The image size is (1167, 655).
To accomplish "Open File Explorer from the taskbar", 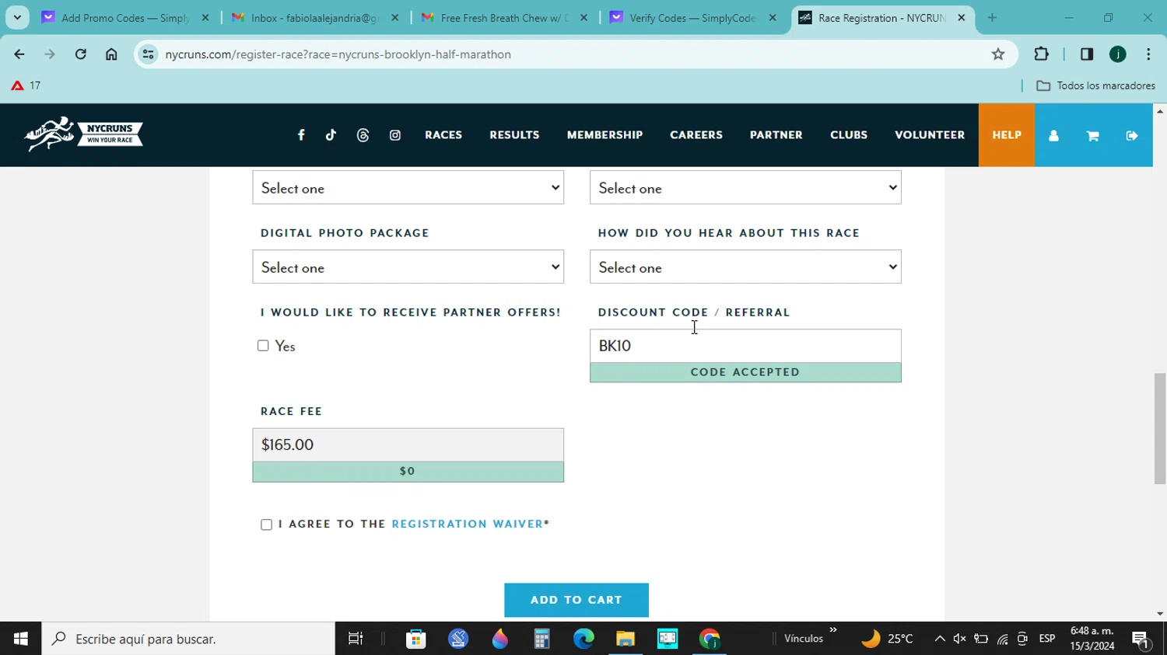I will pyautogui.click(x=626, y=639).
